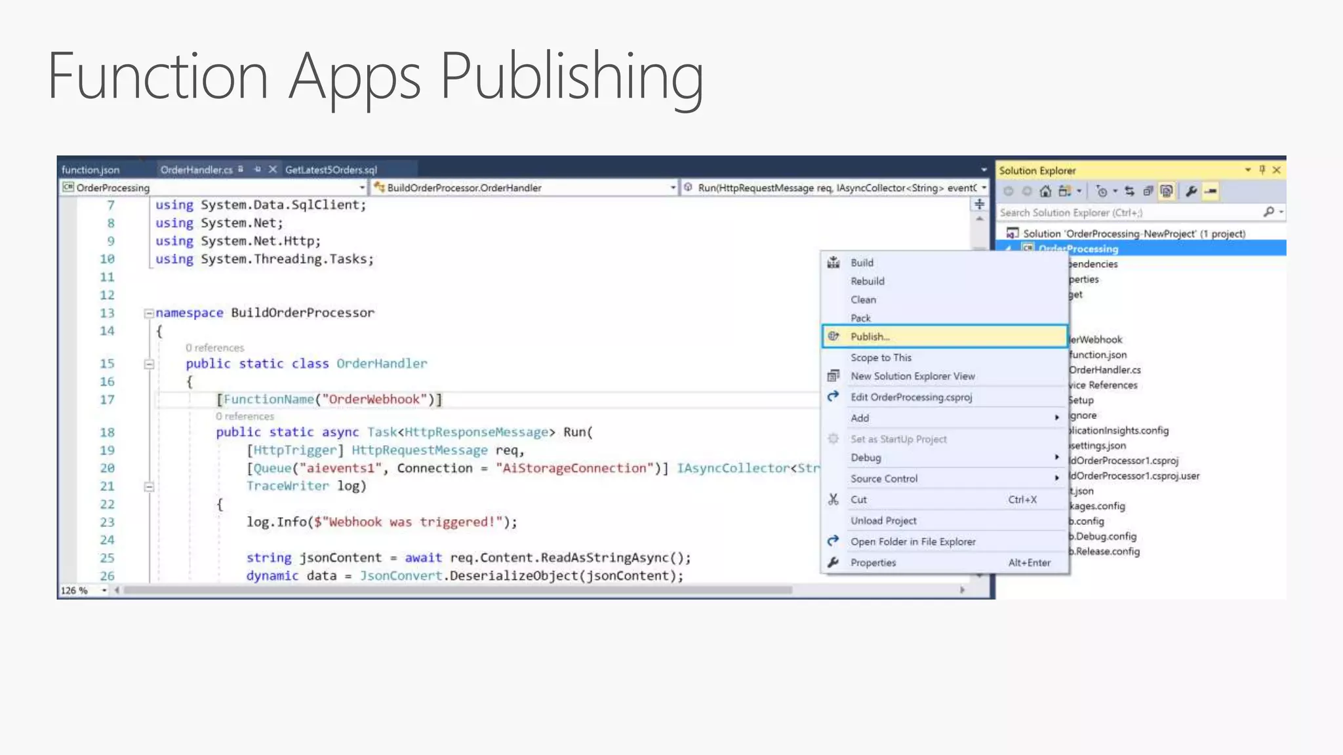Click Collapse All icon in Solution Explorer

pos(1148,191)
